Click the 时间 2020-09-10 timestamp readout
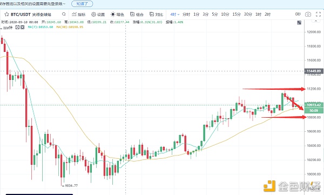324x195 pixels. pyautogui.click(x=19, y=22)
